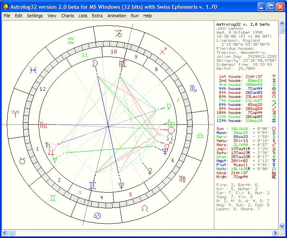The width and height of the screenshot is (287, 238).
Task: Open the Edit menu
Action: (18, 16)
